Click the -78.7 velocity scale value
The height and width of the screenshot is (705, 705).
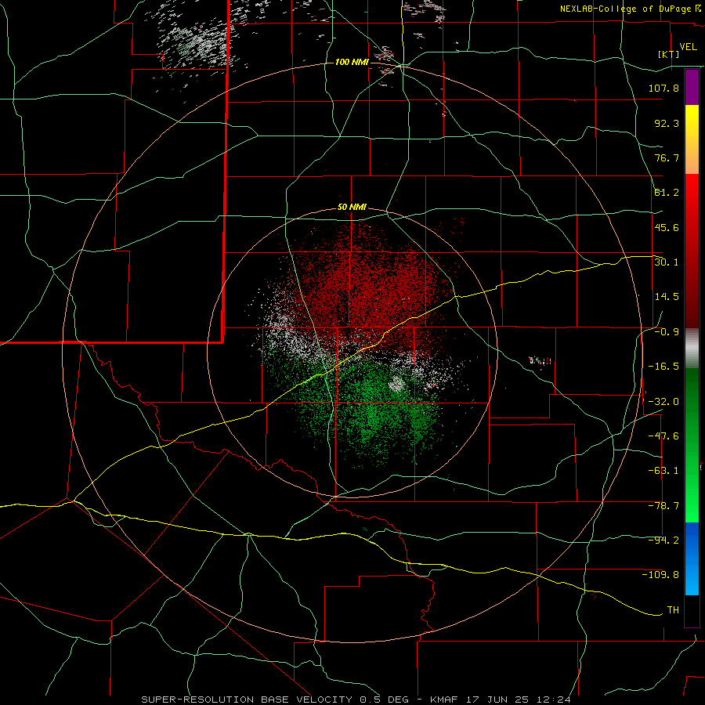663,506
